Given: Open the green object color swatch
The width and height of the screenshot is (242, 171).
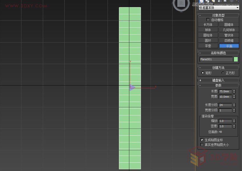Looking at the screenshot, I should (236, 59).
